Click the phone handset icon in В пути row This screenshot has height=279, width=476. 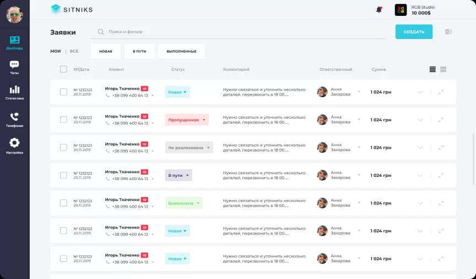[x=107, y=179]
